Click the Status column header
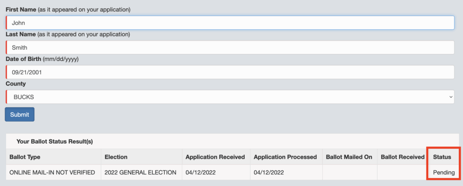 [442, 157]
